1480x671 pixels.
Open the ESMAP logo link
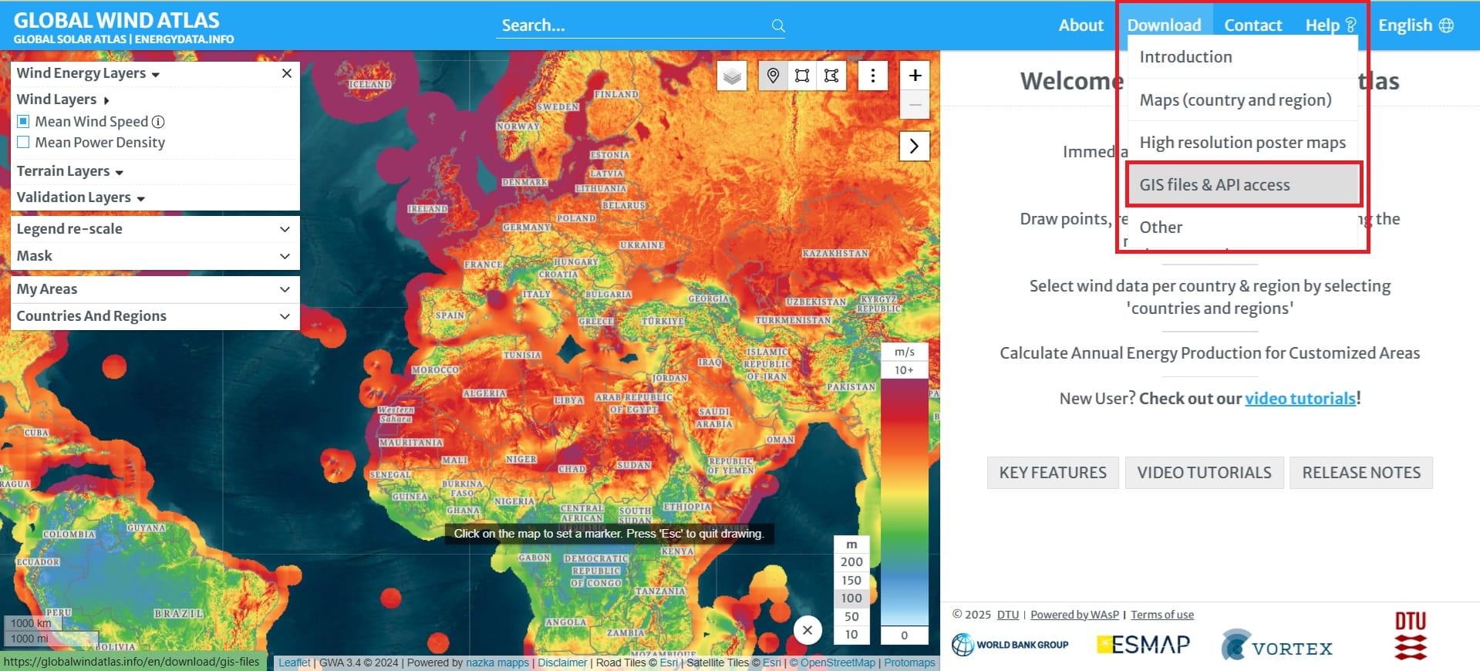point(1143,644)
